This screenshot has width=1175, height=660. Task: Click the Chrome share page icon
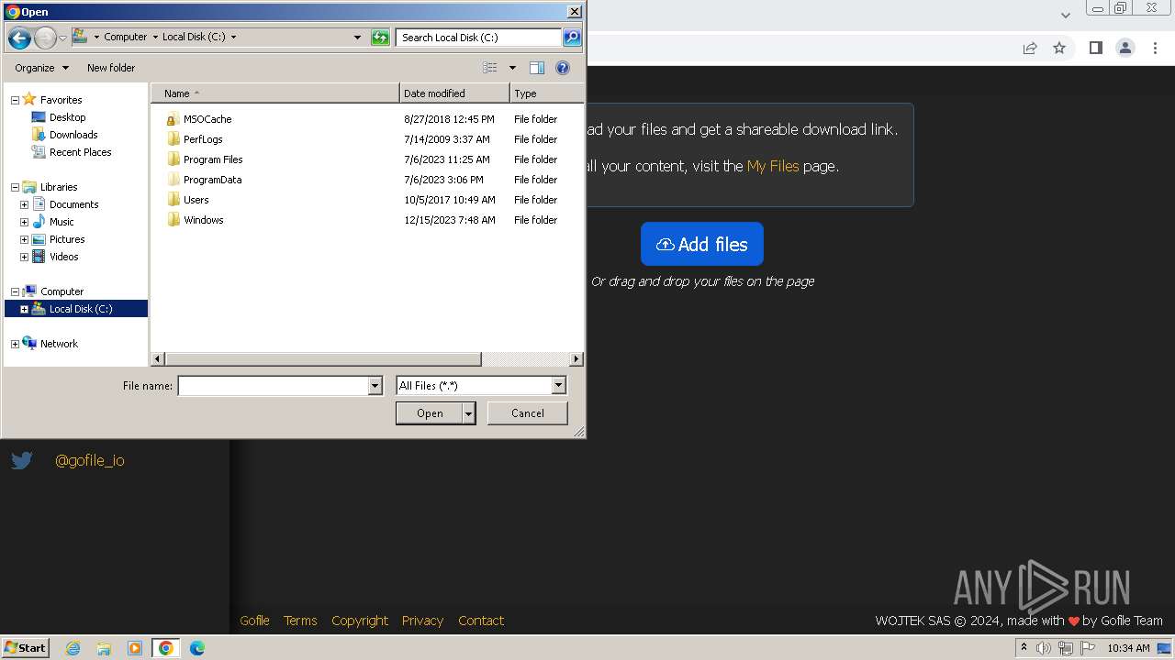click(x=1030, y=48)
